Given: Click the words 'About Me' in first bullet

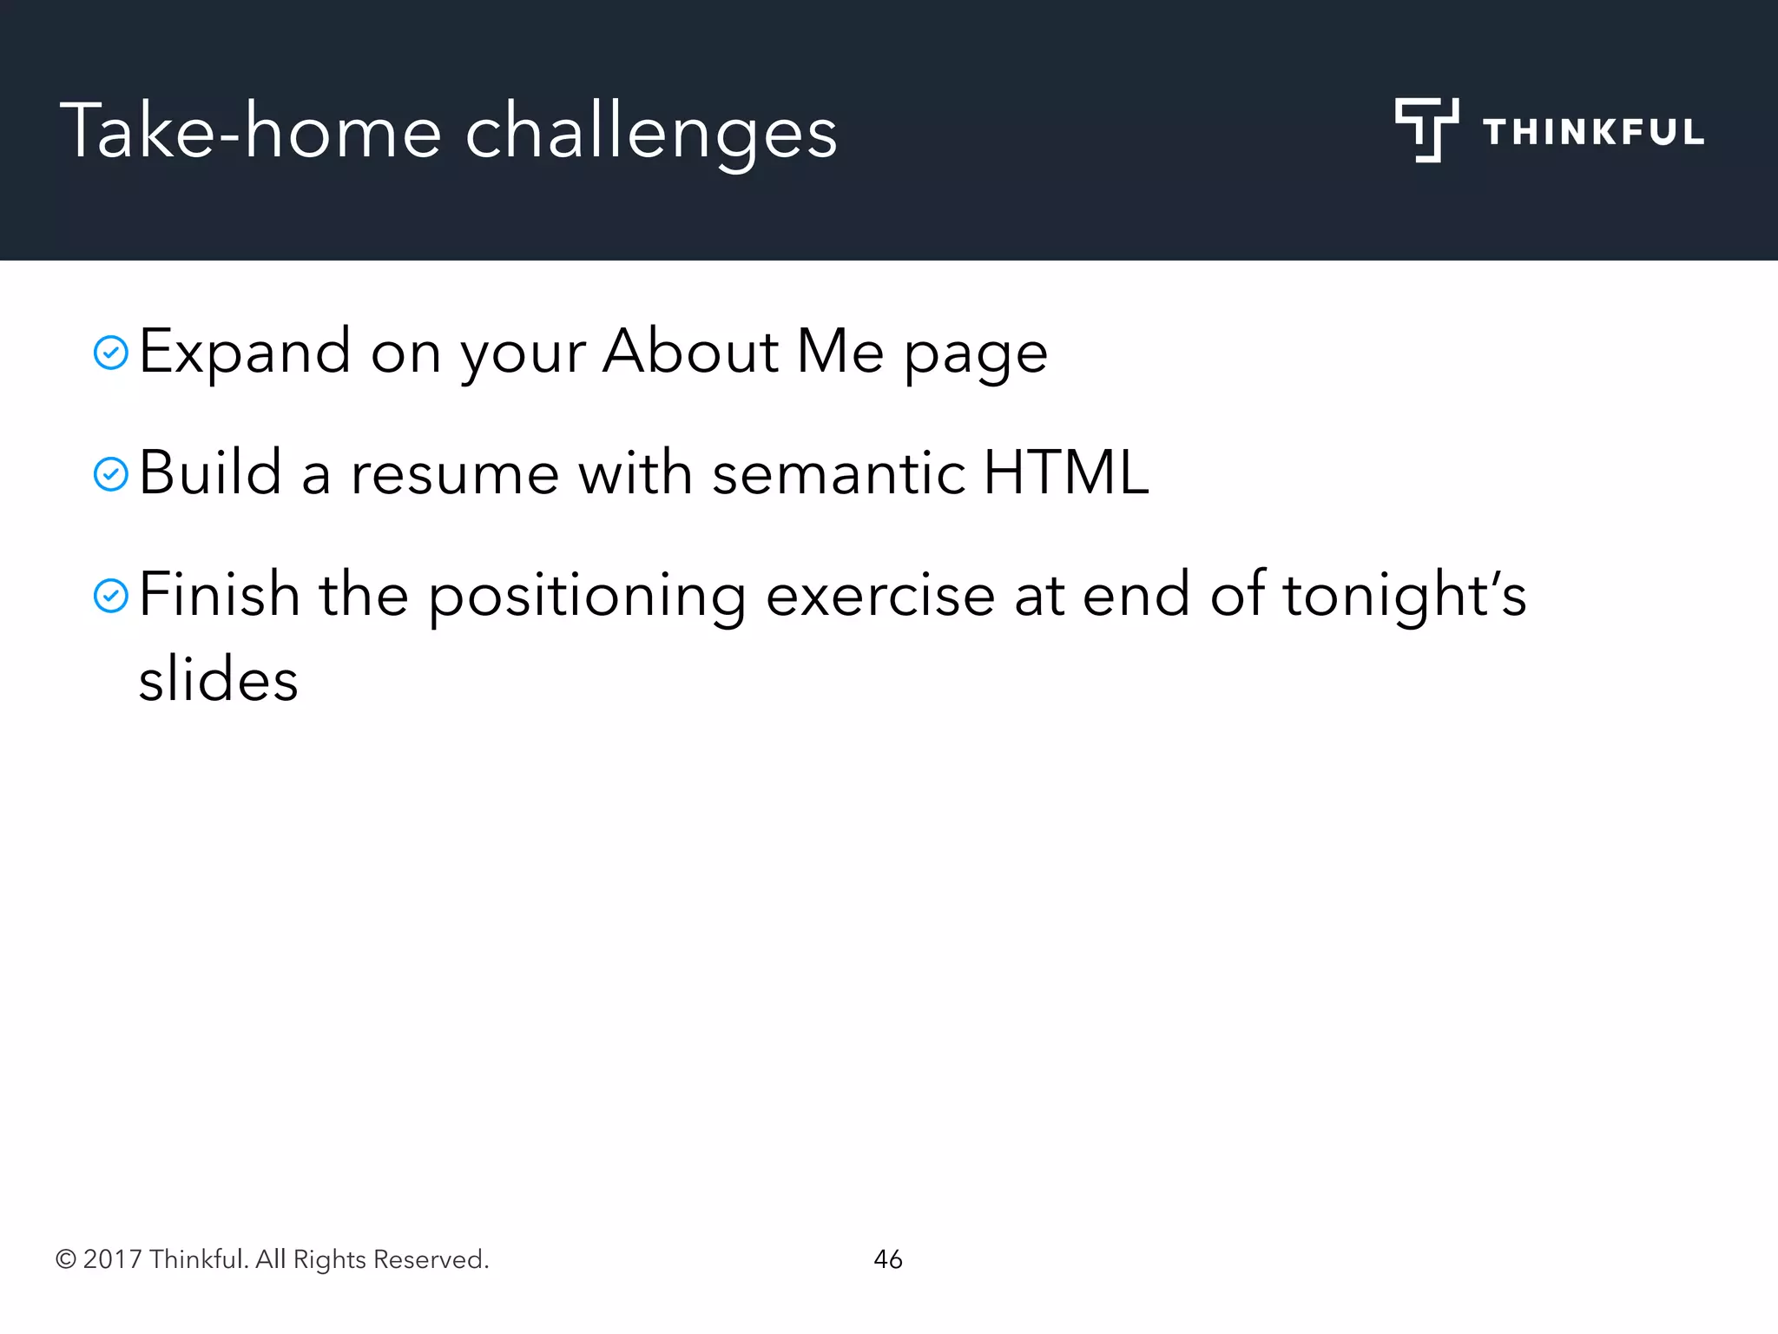Looking at the screenshot, I should (x=744, y=351).
